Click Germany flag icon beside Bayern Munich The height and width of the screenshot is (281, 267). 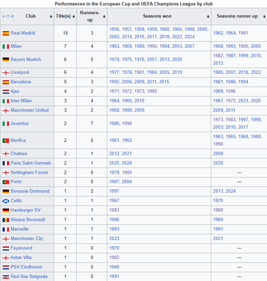(x=6, y=60)
